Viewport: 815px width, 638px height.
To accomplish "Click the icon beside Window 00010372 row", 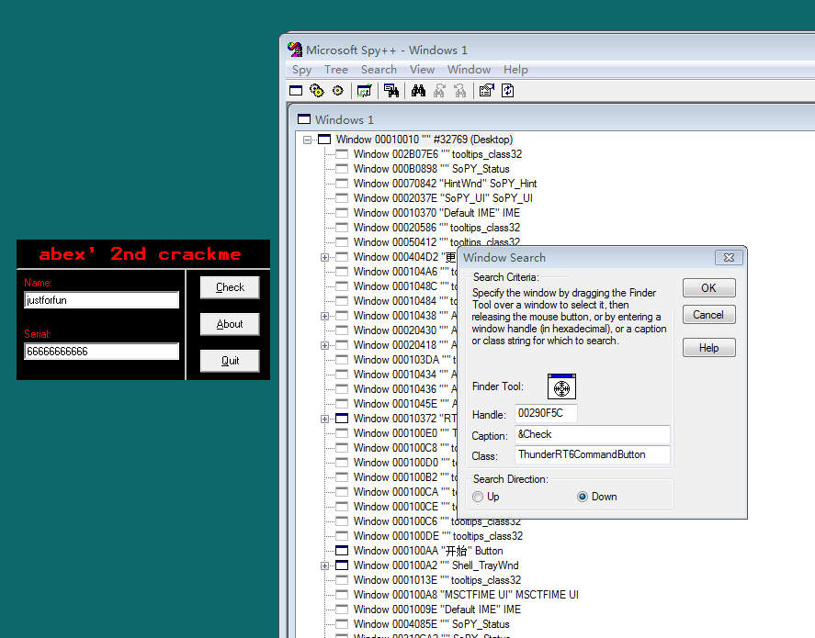I will pyautogui.click(x=342, y=419).
